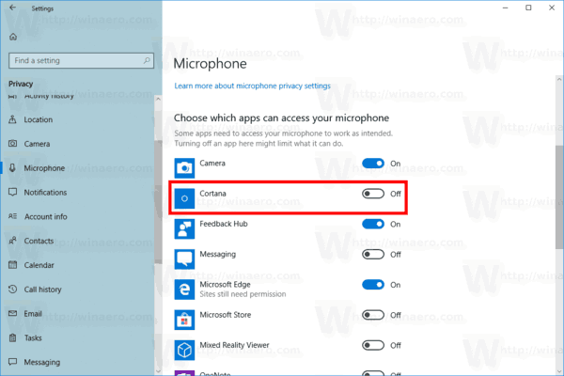Turn off microphone access for Camera
Viewport: 564px width, 376px height.
[x=373, y=164]
